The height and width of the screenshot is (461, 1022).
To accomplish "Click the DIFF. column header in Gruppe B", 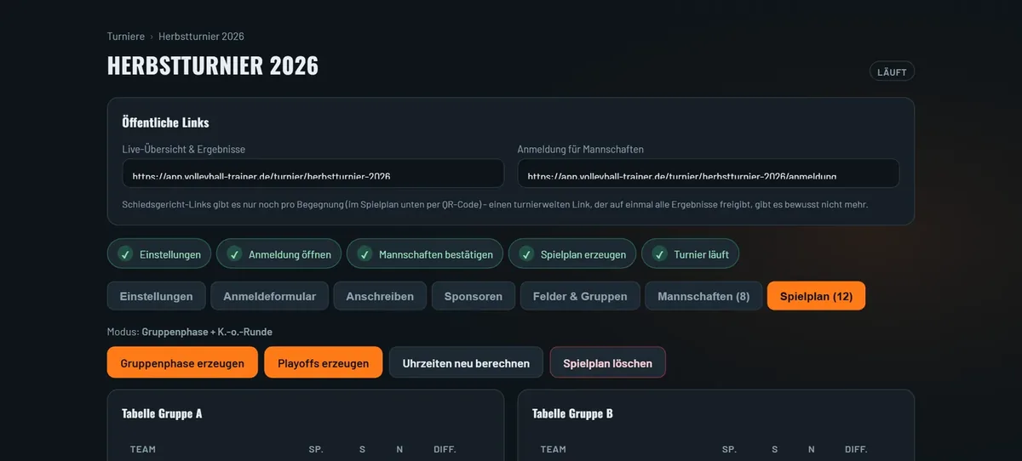I will point(856,449).
